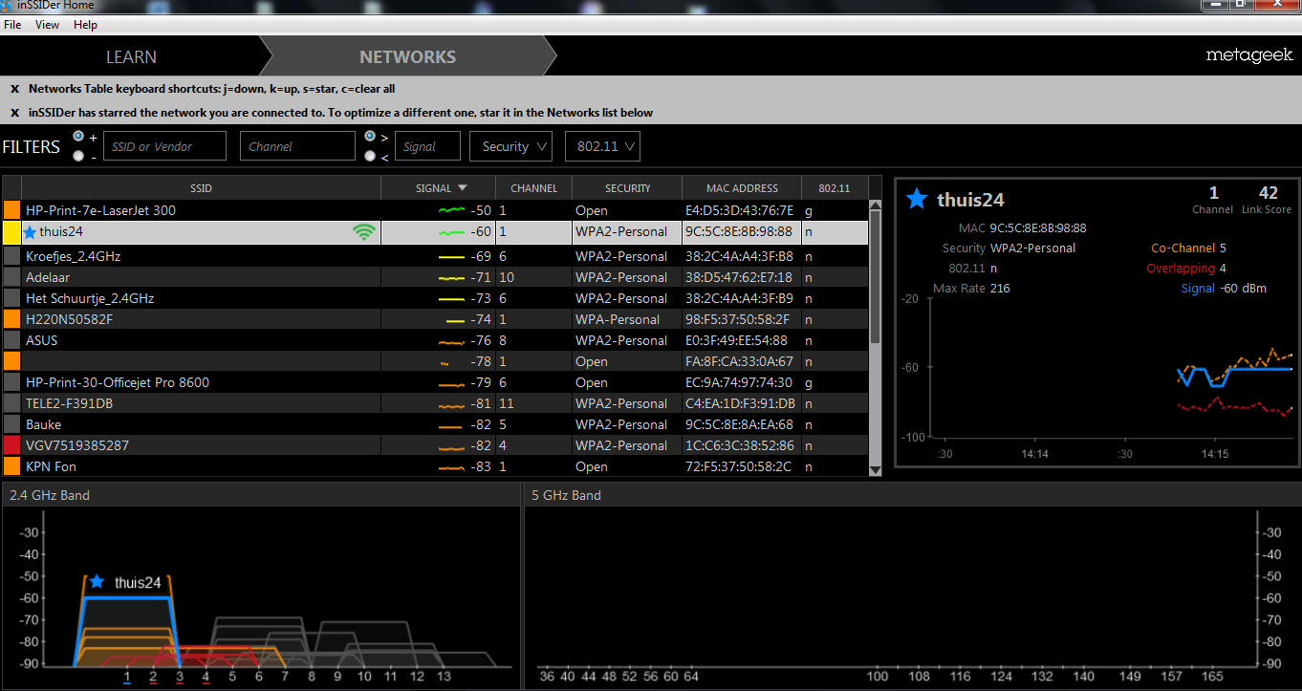Viewport: 1302px width, 691px height.
Task: Select the Het Schuurtje_2.4GHz network row
Action: [436, 298]
